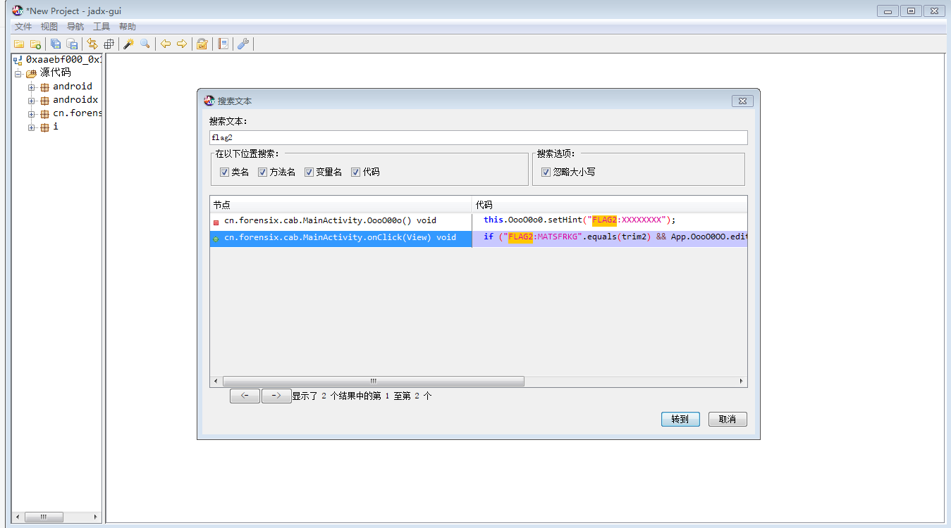Toggle the 代码 checkbox

point(356,172)
